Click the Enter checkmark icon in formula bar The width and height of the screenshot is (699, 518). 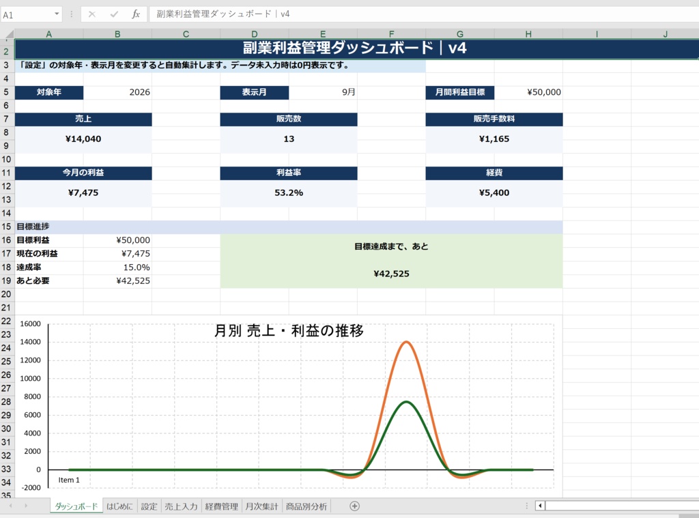click(x=114, y=14)
